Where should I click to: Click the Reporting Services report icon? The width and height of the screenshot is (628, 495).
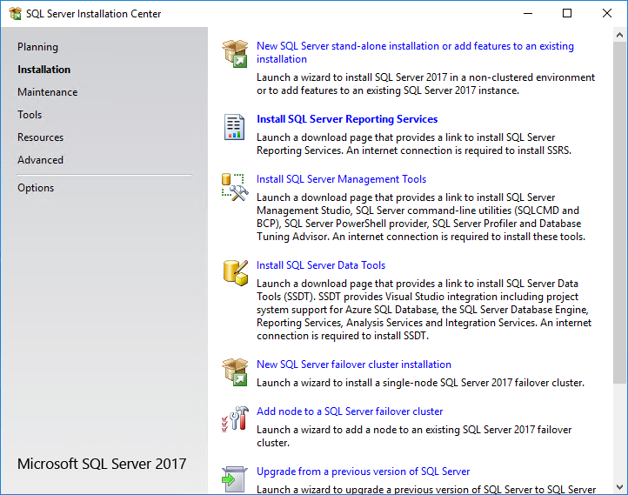pos(234,127)
